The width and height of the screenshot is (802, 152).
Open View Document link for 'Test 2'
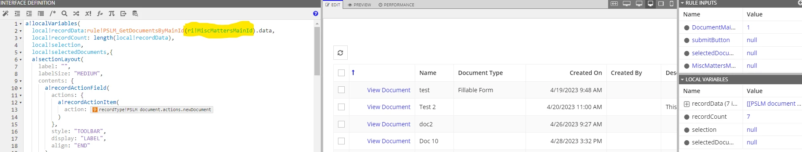click(389, 107)
